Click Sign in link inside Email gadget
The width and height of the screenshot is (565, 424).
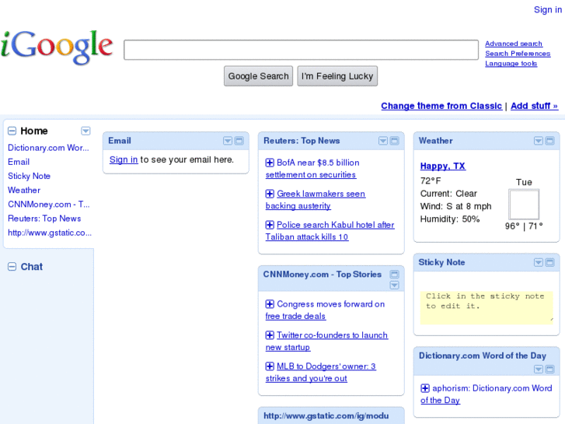click(x=124, y=159)
